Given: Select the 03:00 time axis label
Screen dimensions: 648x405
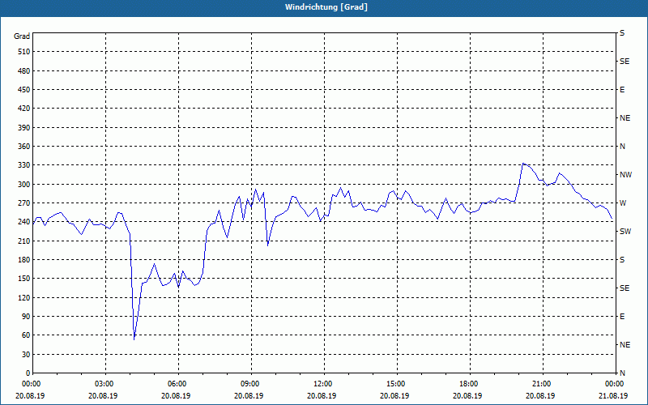Looking at the screenshot, I should pos(103,383).
